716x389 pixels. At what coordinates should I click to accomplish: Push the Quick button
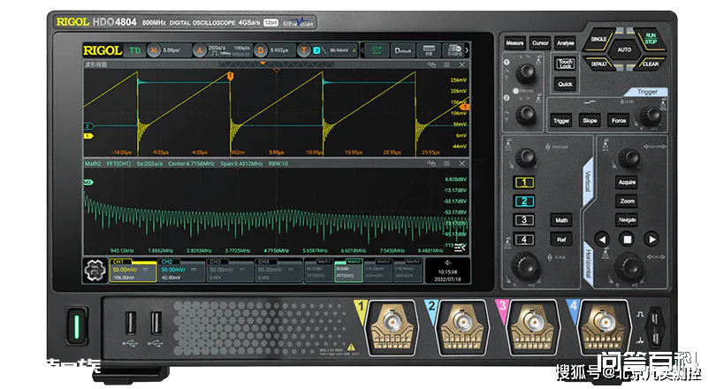(x=566, y=84)
